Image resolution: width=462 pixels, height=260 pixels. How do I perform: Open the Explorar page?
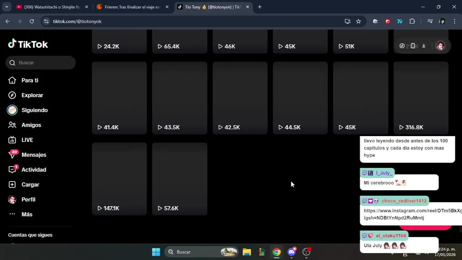[32, 95]
